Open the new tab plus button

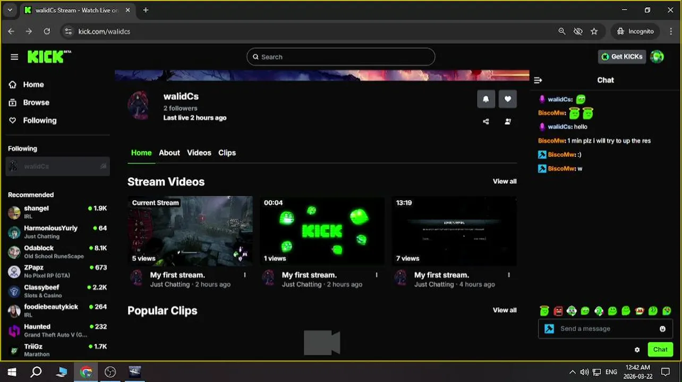point(146,10)
